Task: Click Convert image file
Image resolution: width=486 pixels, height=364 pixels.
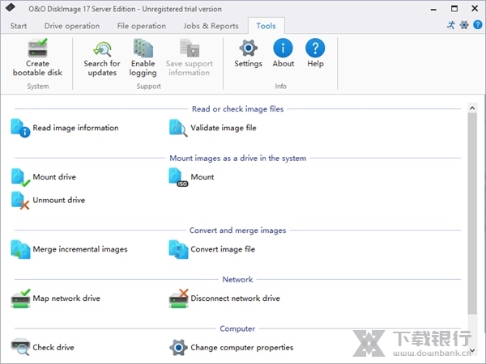Action: [222, 249]
